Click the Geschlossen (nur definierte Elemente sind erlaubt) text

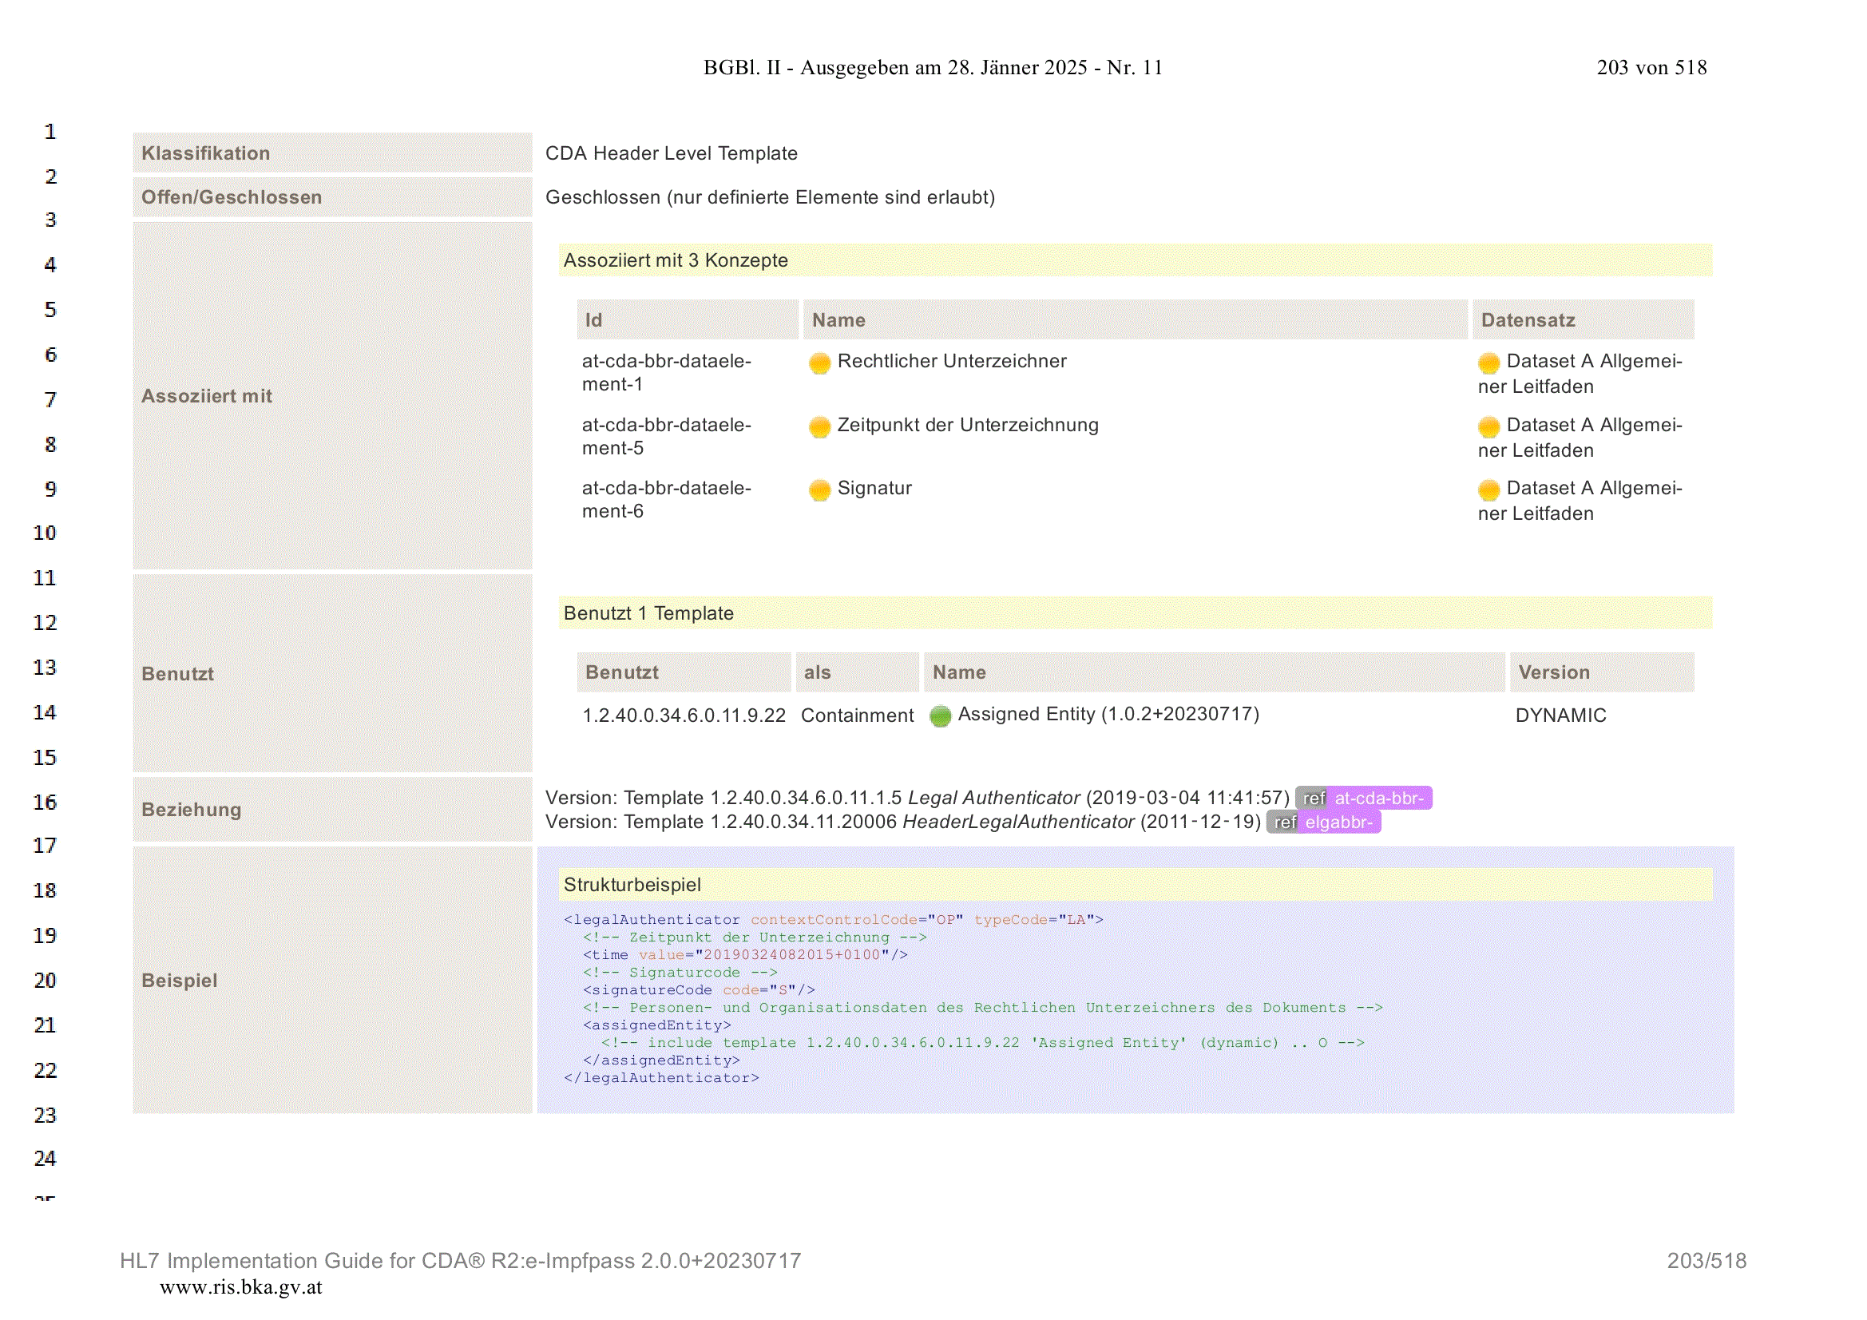point(770,196)
